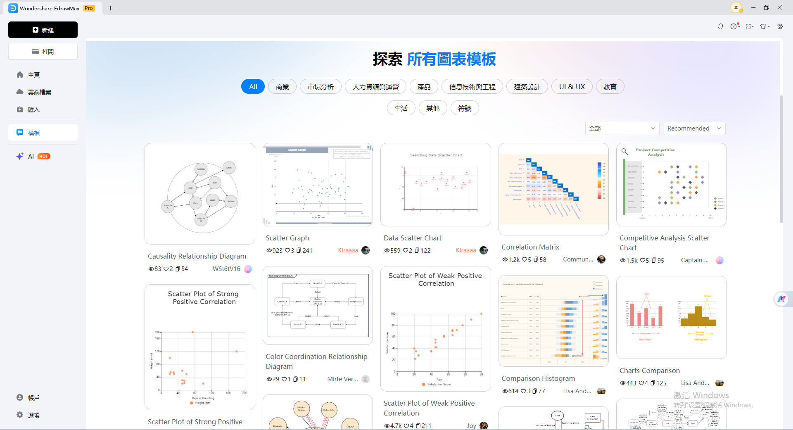Open Scatter Plot of Weak Positive Correlation thumbnail

[436, 329]
